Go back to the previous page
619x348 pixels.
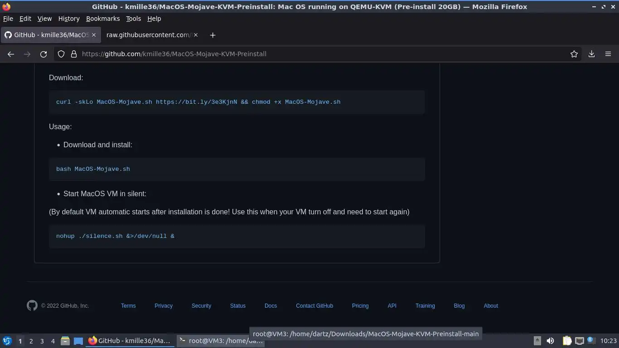pyautogui.click(x=11, y=54)
